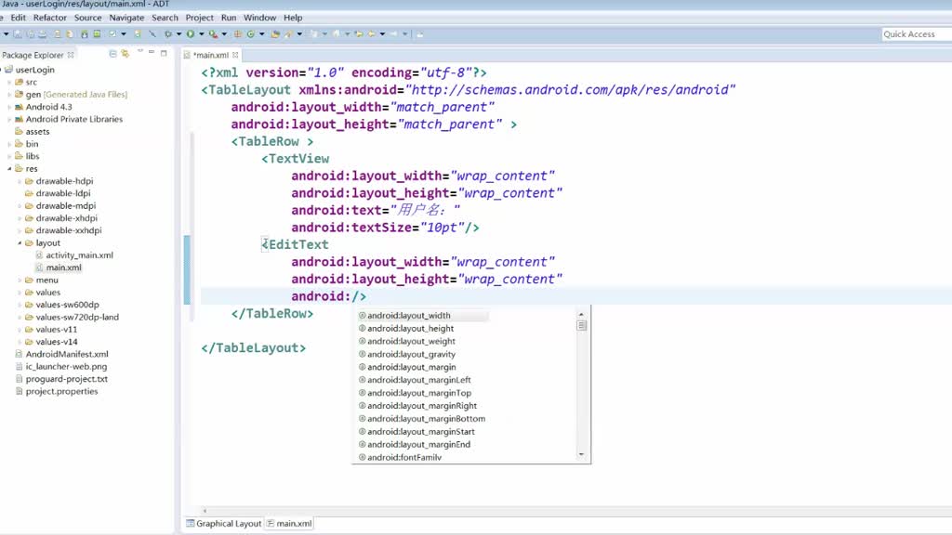Select proguard-project.txt in the tree

[x=67, y=379]
